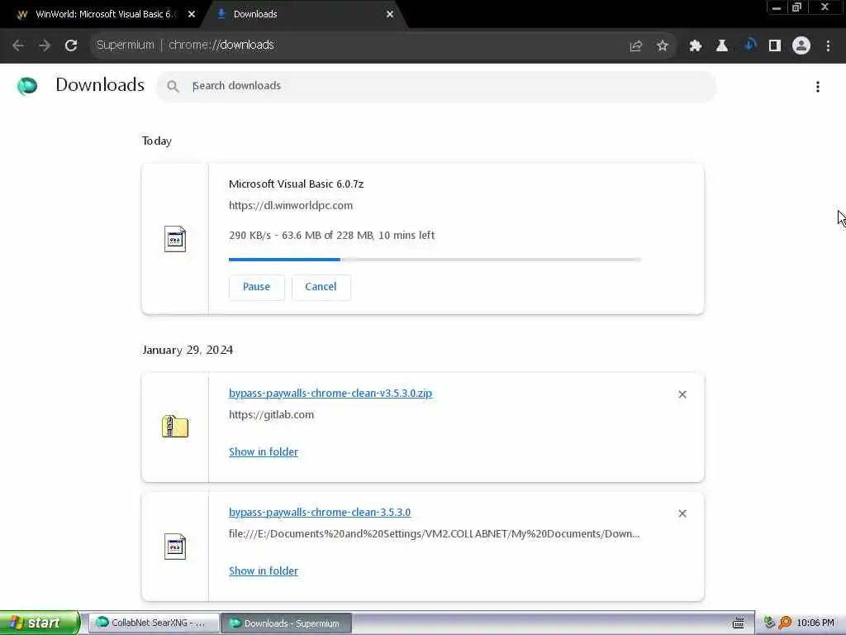Click the file icon for bypass-paywalls-chrome-clean-3.5.3.0
This screenshot has width=846, height=635.
[x=175, y=547]
